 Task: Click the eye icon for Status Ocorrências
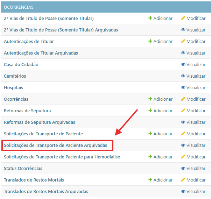click(x=183, y=168)
